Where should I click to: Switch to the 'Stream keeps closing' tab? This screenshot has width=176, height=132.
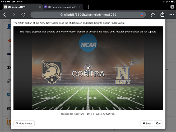pos(62,7)
